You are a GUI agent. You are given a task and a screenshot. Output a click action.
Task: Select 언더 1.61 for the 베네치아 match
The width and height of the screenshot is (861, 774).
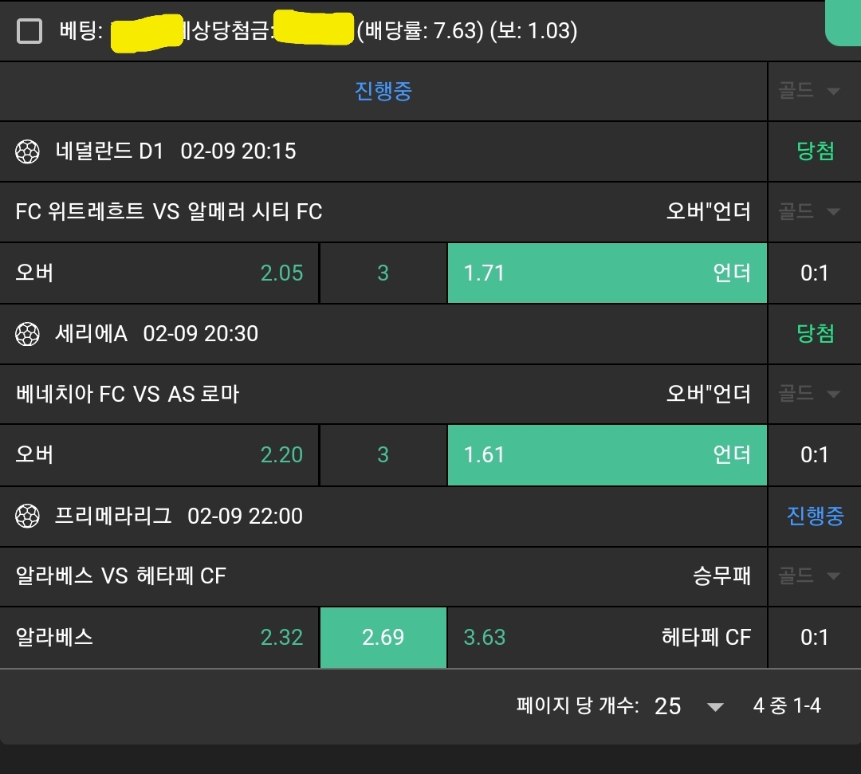coord(607,455)
